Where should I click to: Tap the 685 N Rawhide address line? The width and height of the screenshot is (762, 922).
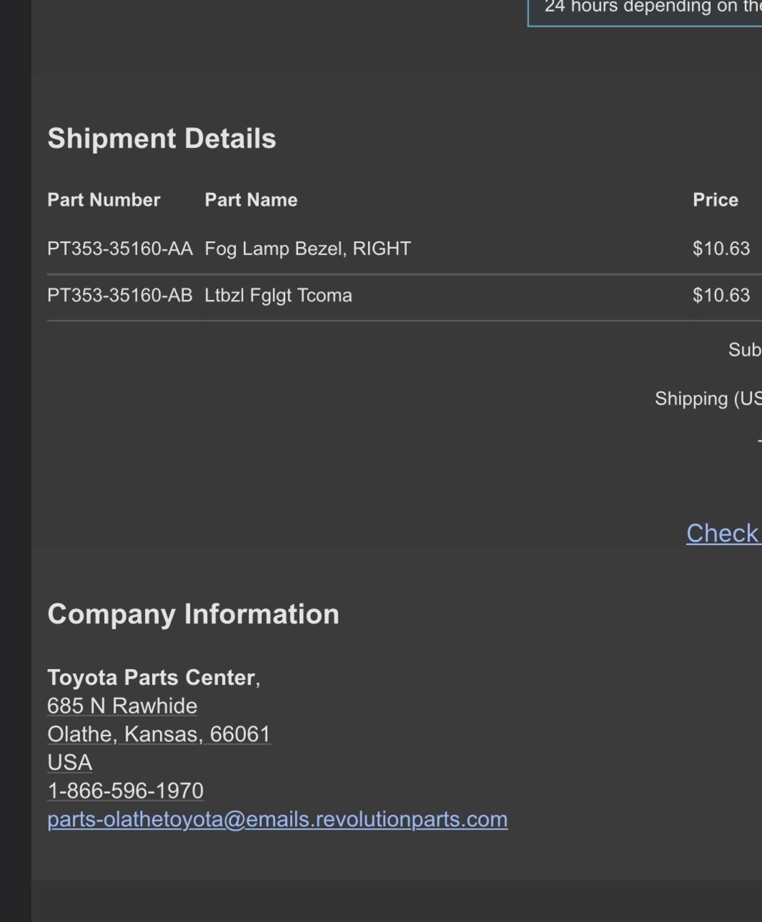tap(123, 706)
